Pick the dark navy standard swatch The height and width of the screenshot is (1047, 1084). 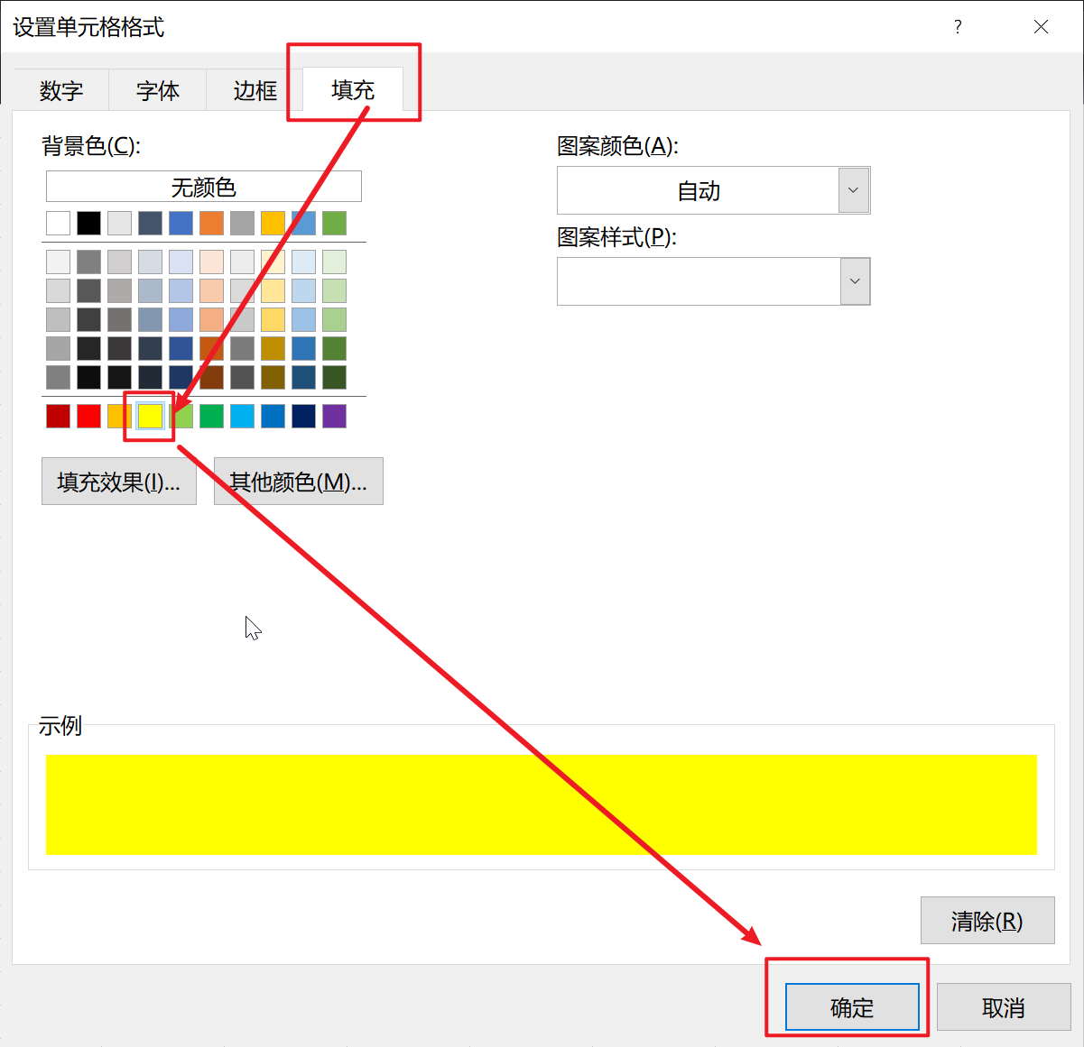point(304,416)
